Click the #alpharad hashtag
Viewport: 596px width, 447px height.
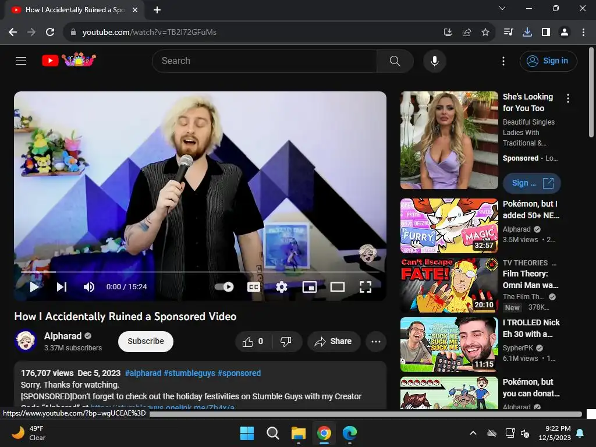143,373
